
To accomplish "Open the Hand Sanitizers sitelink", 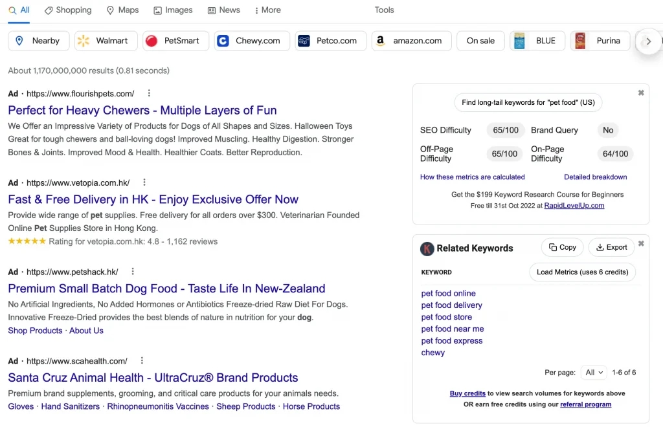I will 70,406.
